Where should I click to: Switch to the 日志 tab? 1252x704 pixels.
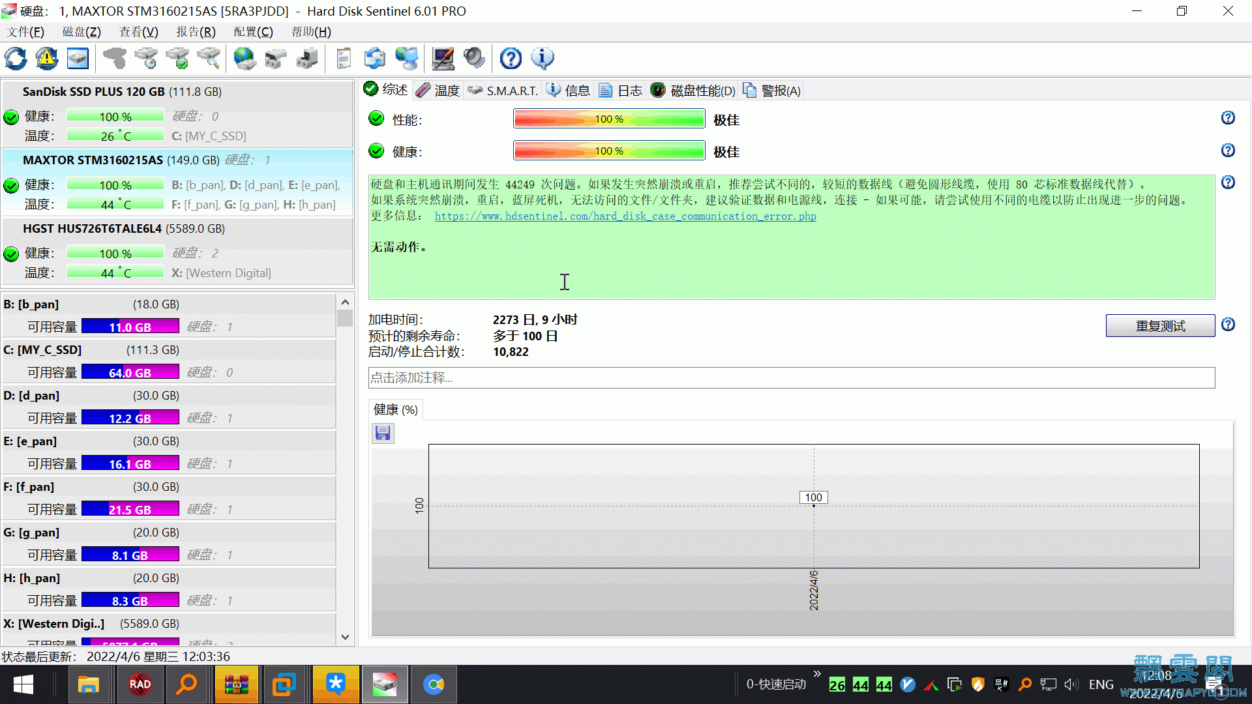(620, 91)
